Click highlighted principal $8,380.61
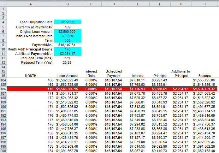This screenshot has height=153, width=219. point(159,89)
